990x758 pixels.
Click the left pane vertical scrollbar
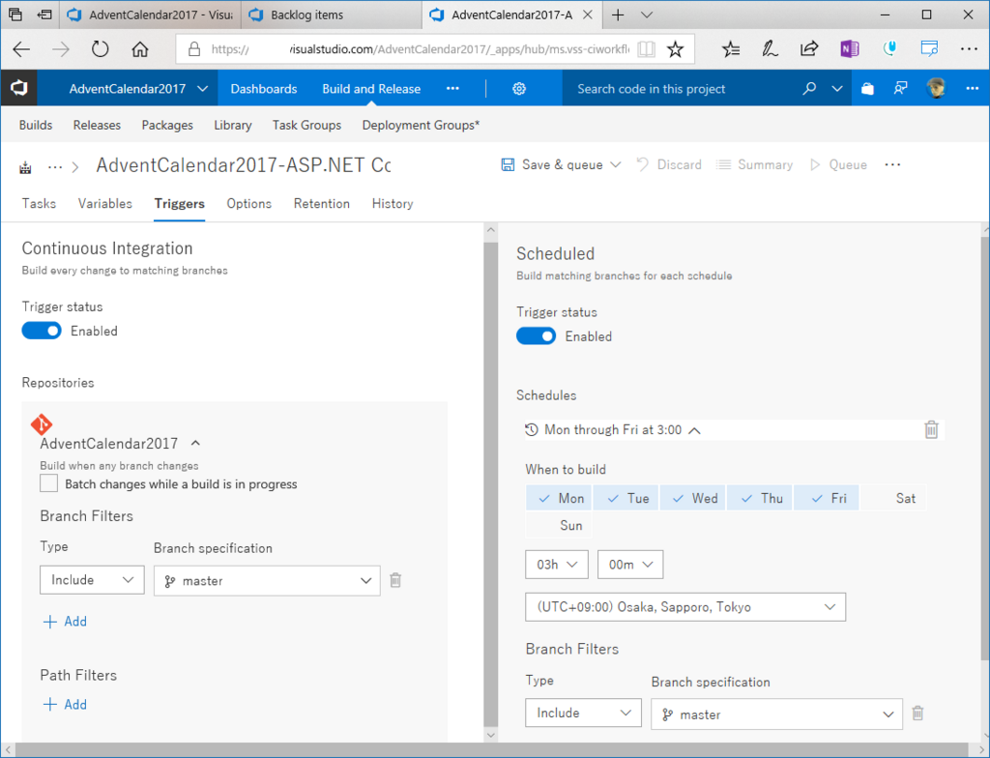[x=490, y=483]
